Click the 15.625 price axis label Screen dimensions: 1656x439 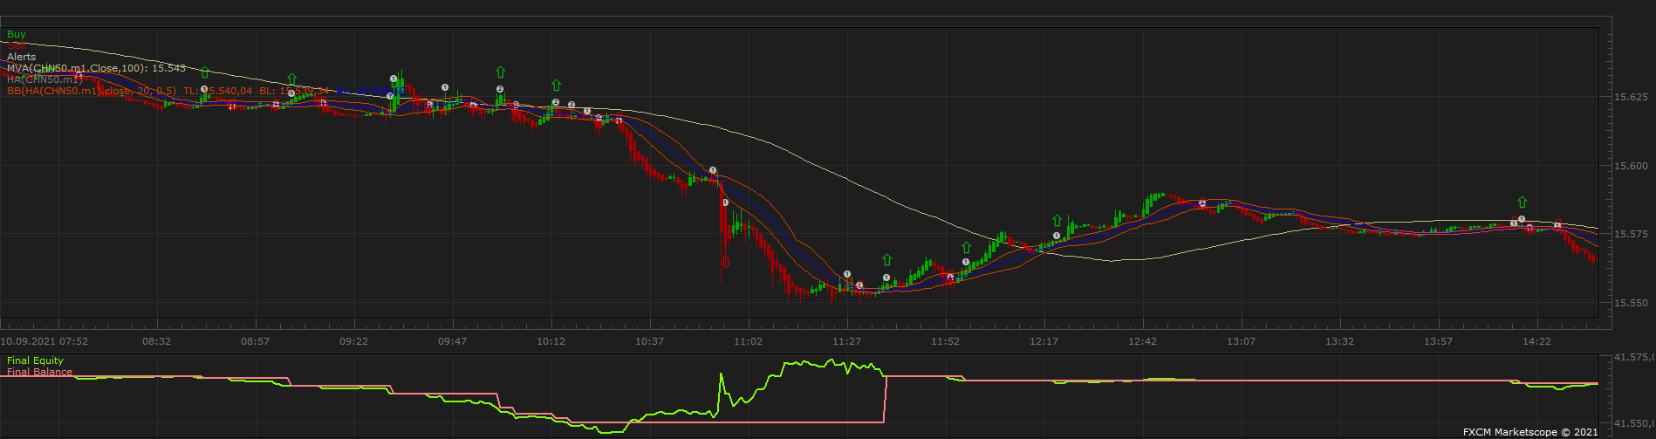1631,97
